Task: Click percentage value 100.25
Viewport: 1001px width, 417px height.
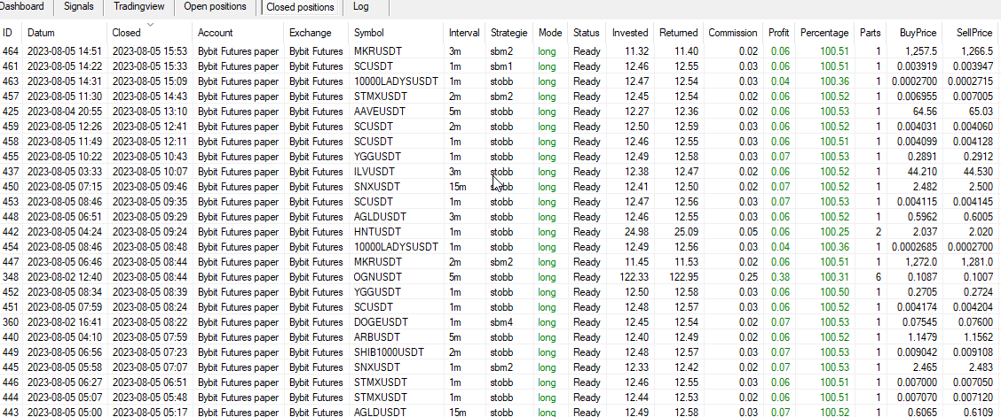Action: [x=834, y=232]
